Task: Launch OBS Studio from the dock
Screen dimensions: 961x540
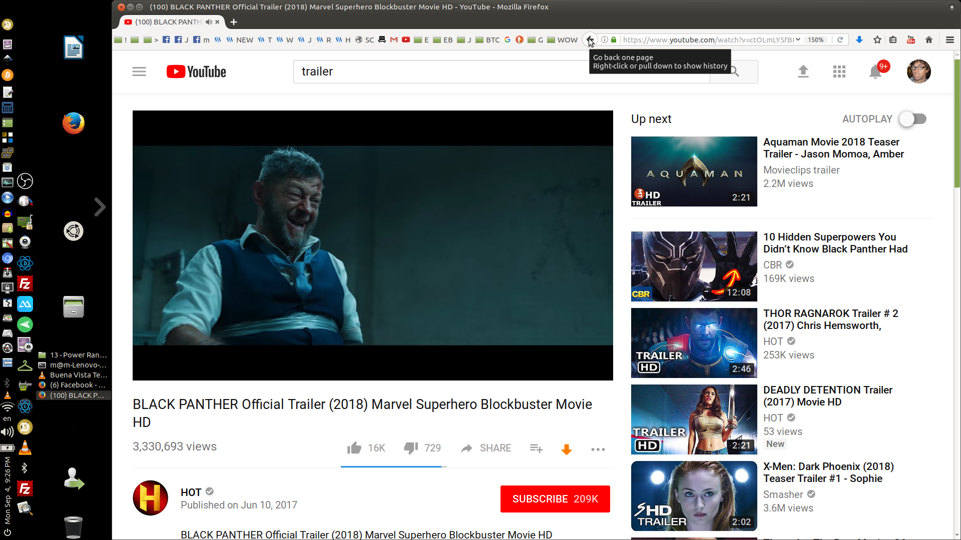Action: click(x=25, y=181)
